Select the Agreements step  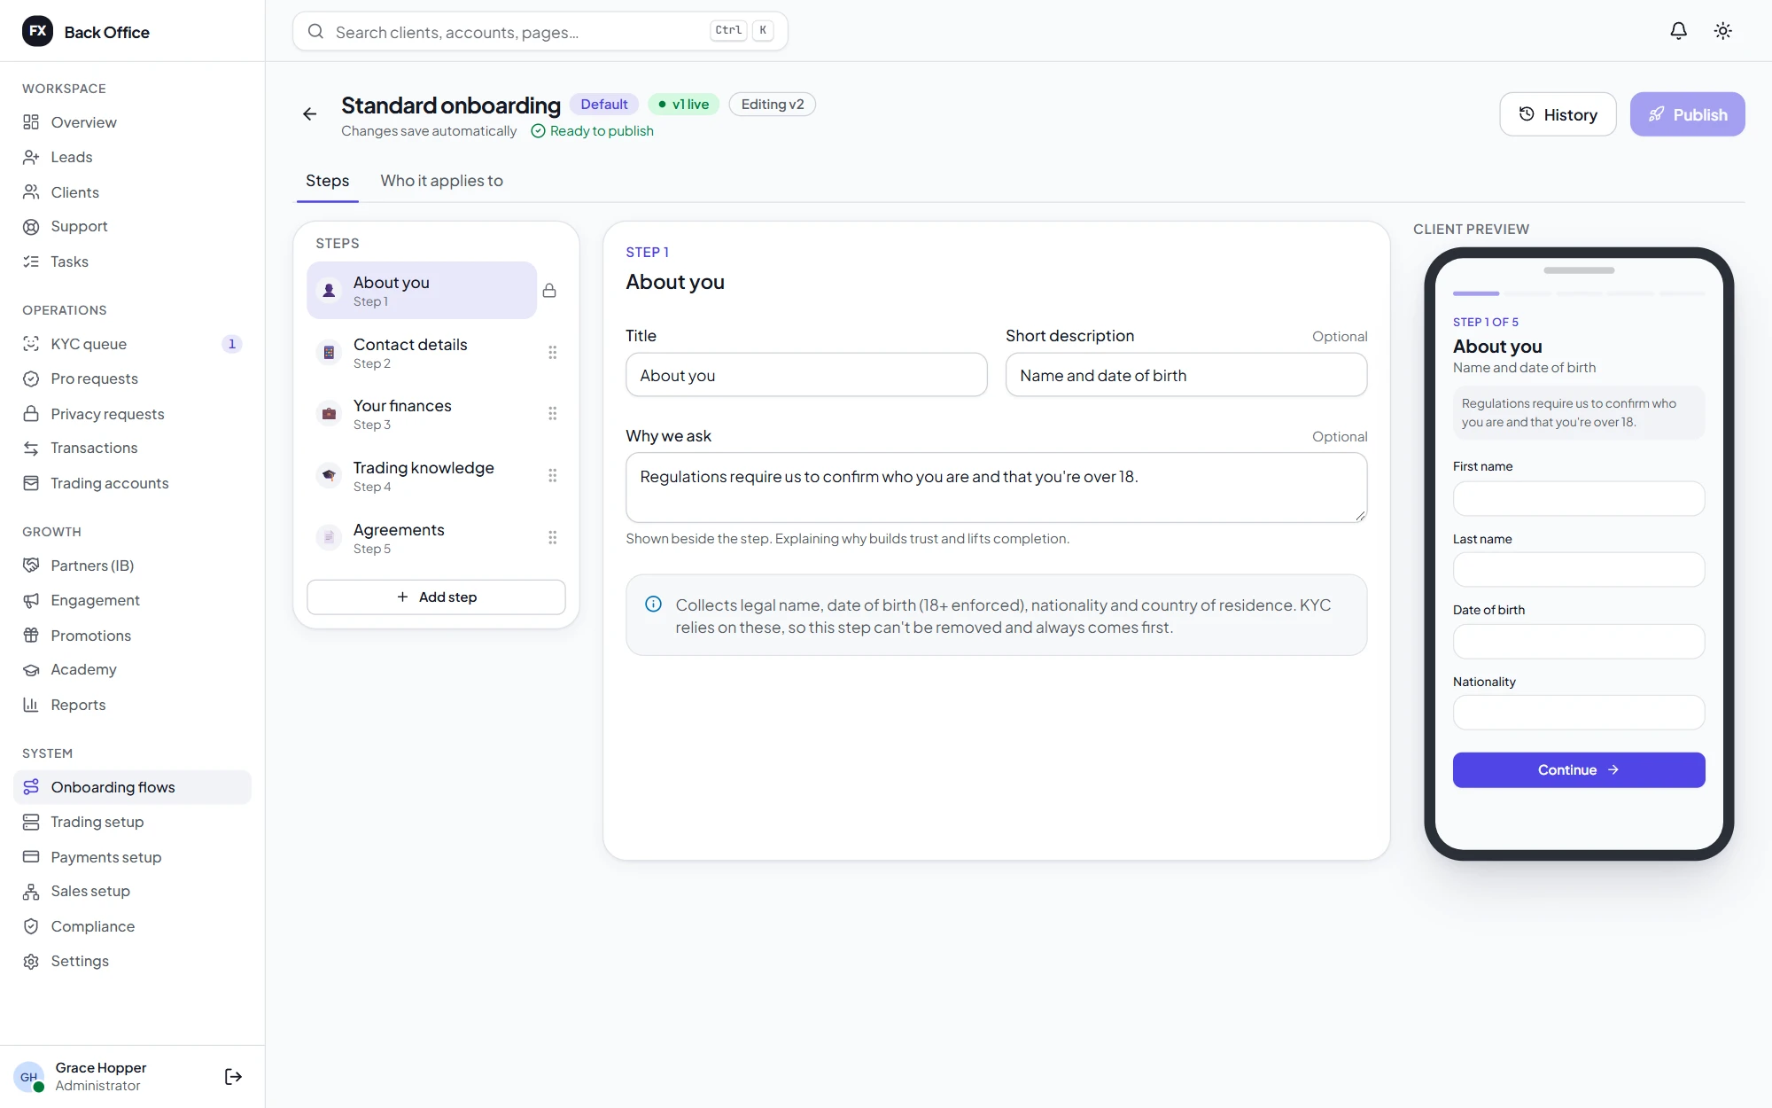422,538
